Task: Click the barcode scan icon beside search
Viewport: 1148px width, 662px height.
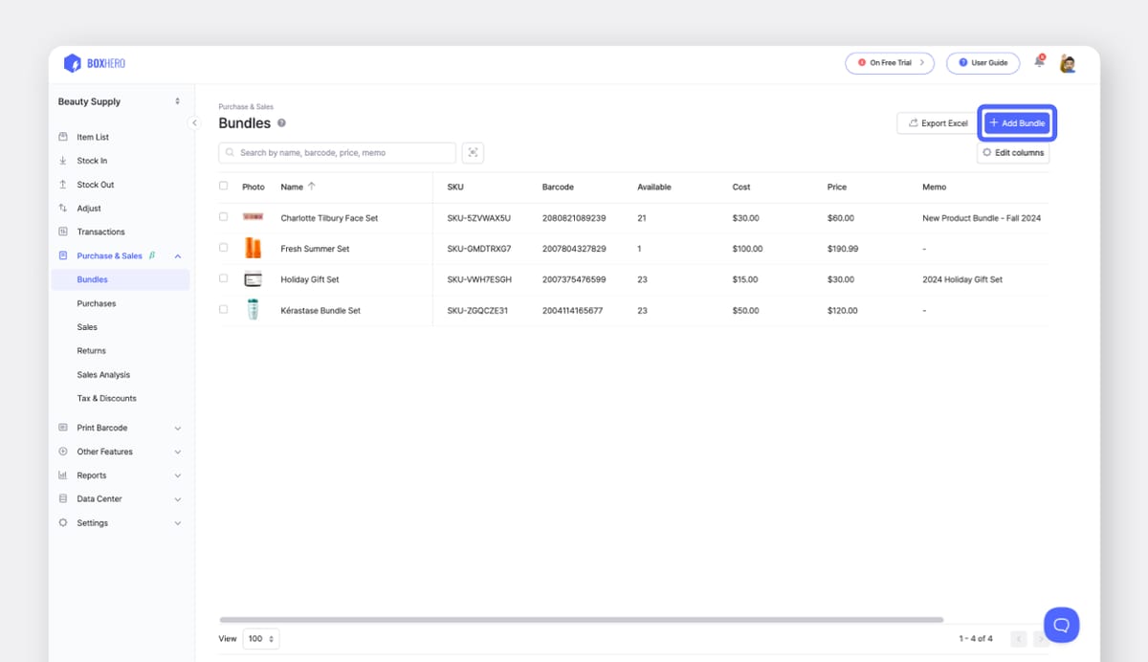Action: pyautogui.click(x=473, y=152)
